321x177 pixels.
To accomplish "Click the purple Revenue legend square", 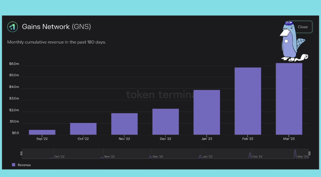I will click(14, 165).
